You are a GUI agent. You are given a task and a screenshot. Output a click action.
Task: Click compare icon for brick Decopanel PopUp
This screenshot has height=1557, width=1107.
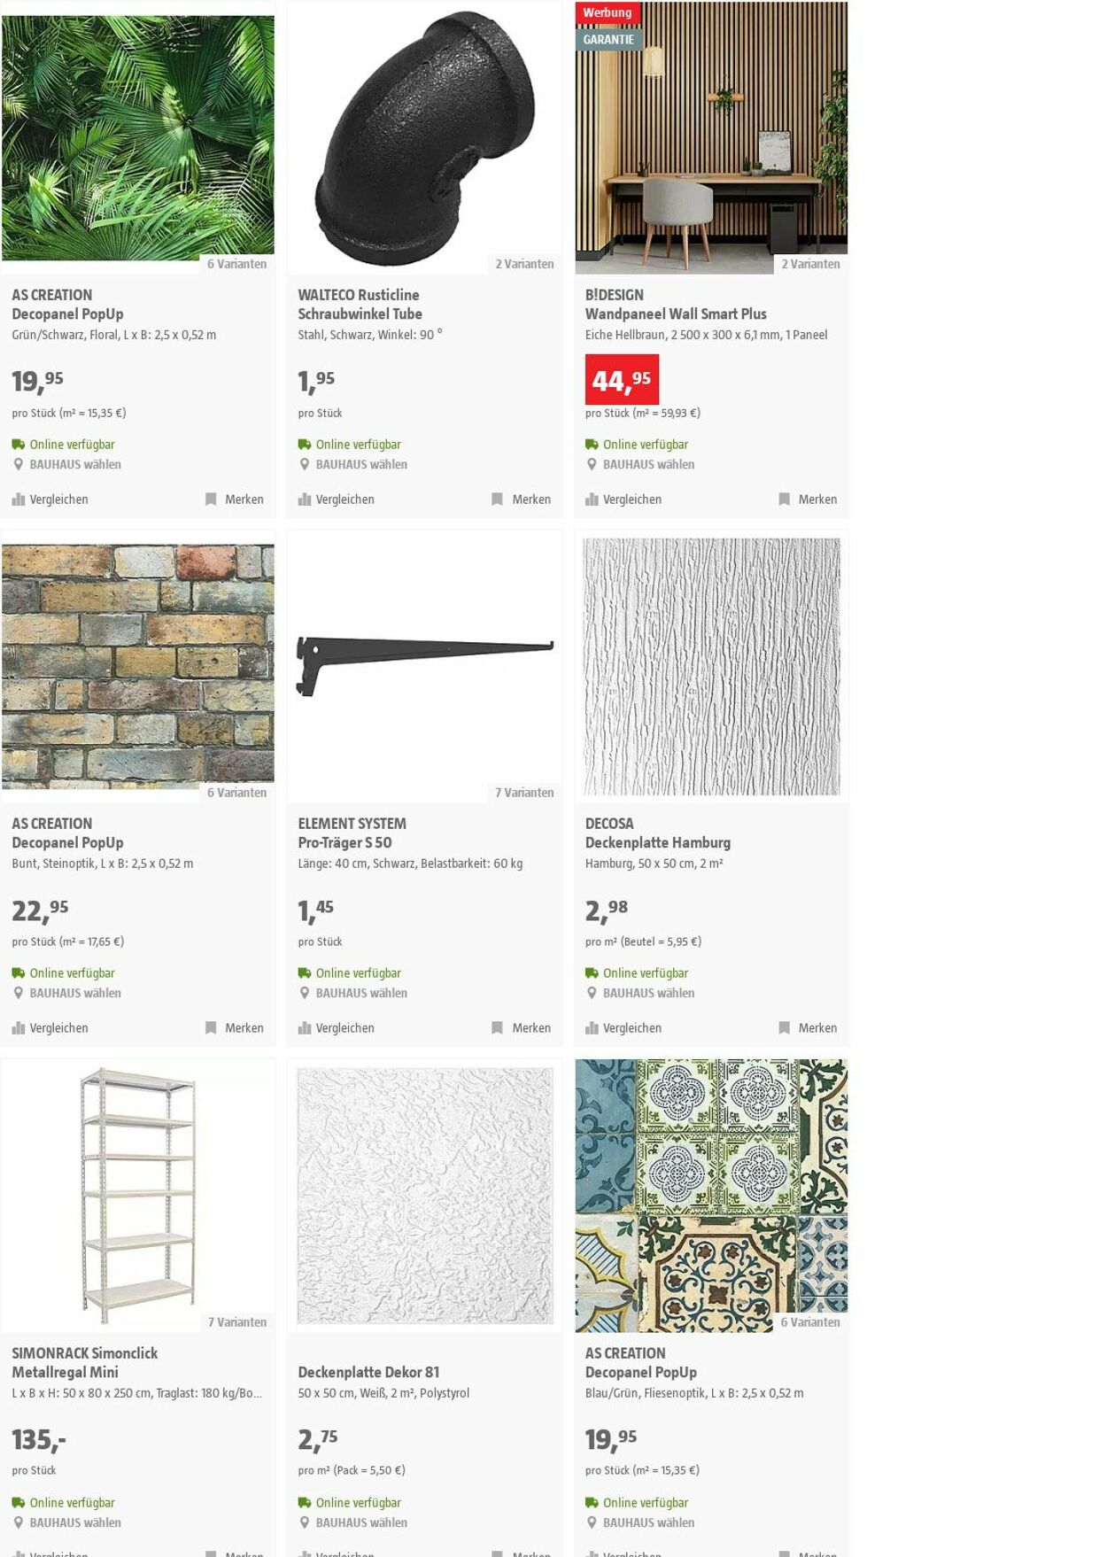pyautogui.click(x=18, y=1028)
